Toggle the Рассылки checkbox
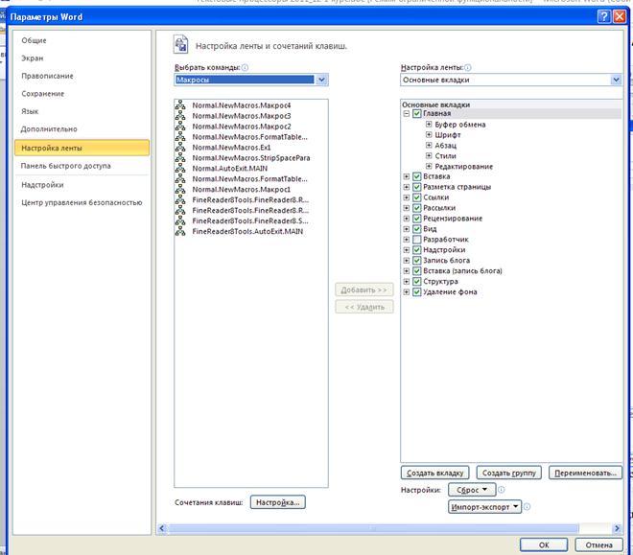The height and width of the screenshot is (555, 633). coord(417,208)
